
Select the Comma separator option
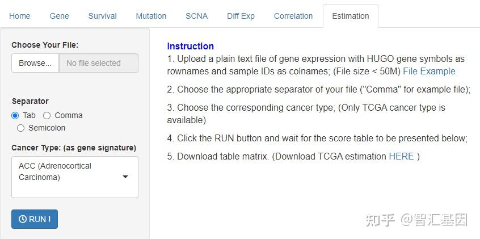47,115
